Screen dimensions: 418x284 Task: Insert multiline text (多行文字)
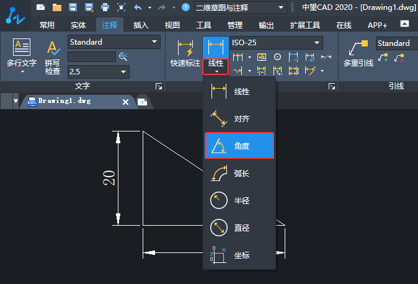(x=22, y=53)
